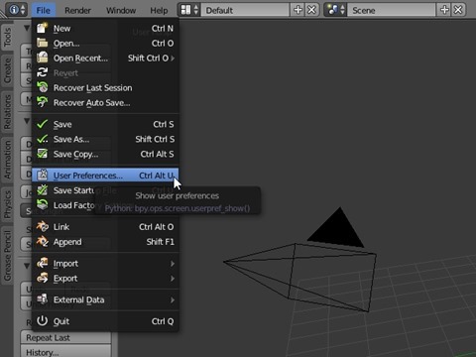Screen dimensions: 476x357
Task: Click the New file icon
Action: [x=42, y=28]
